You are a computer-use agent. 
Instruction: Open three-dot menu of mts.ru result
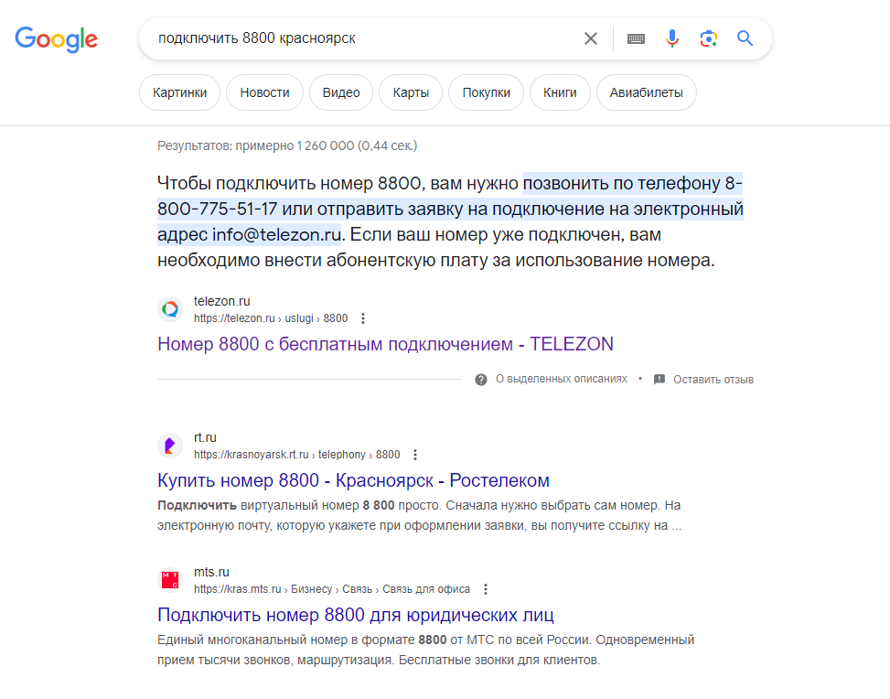(486, 589)
